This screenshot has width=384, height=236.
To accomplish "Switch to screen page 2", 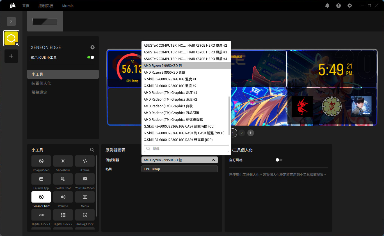I will point(242,133).
